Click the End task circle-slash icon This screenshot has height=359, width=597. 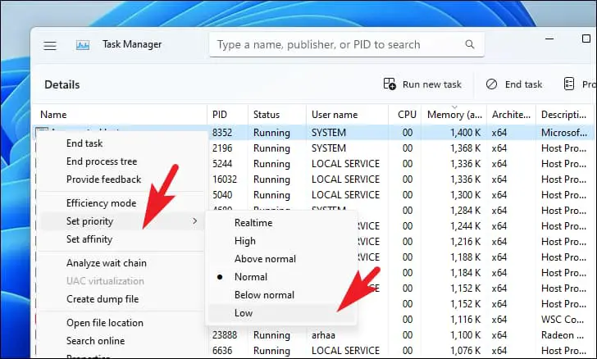click(491, 84)
